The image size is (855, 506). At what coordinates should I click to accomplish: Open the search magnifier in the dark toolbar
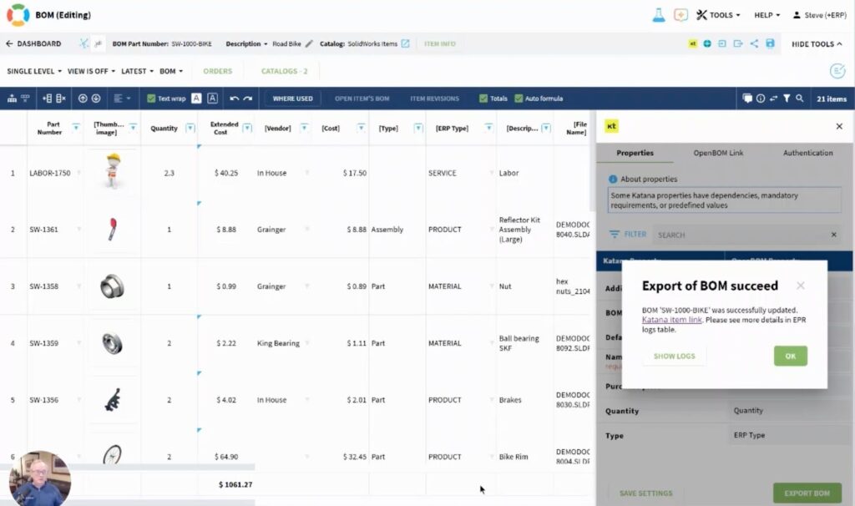click(800, 99)
